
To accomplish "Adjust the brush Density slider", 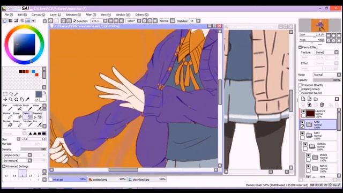I will point(33,149).
